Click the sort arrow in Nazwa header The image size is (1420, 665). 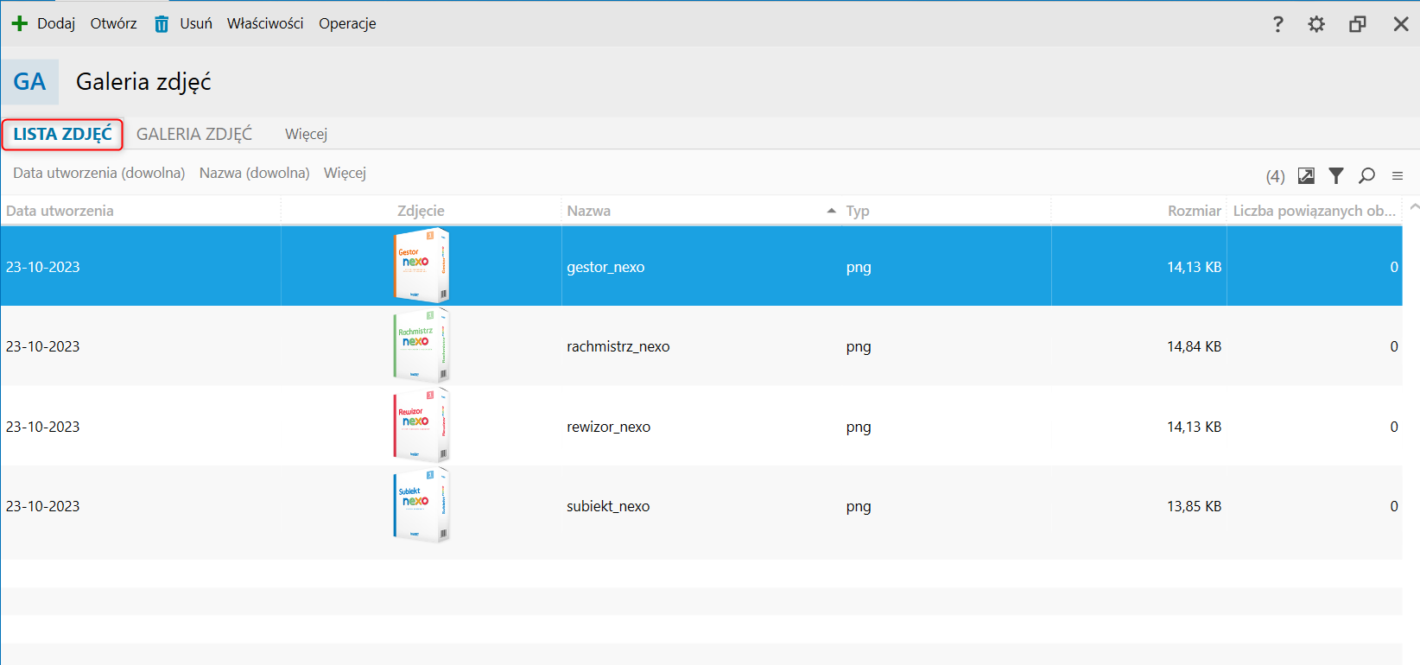(x=831, y=211)
